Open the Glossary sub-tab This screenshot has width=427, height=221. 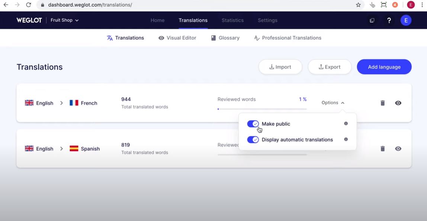click(x=225, y=38)
